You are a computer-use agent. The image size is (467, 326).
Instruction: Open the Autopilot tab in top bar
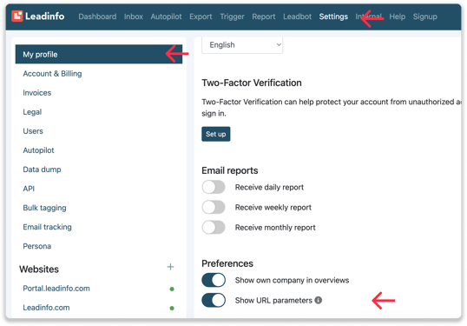tap(166, 17)
